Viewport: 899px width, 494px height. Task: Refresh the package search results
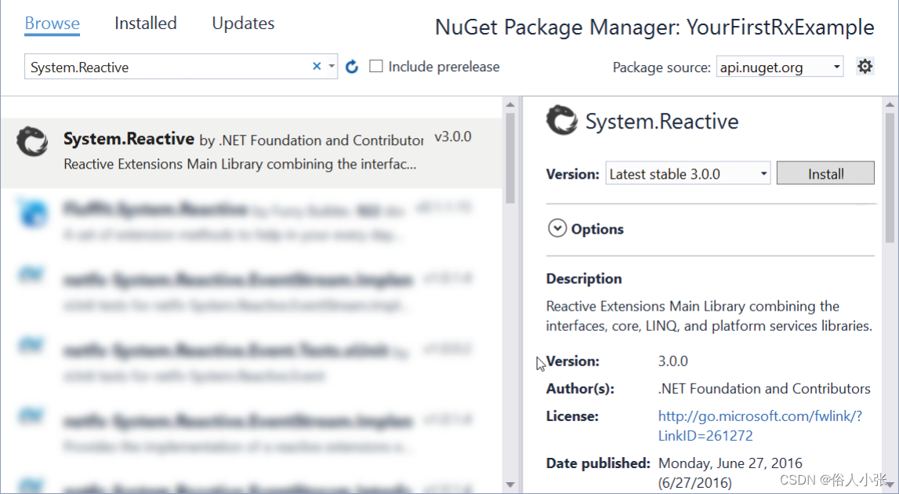coord(352,67)
